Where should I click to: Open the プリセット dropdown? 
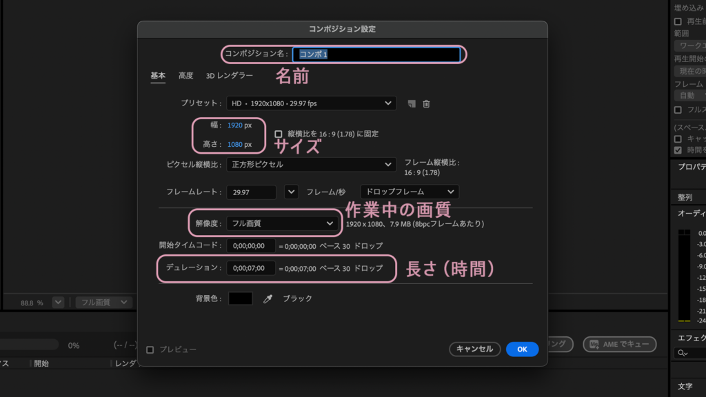point(311,103)
